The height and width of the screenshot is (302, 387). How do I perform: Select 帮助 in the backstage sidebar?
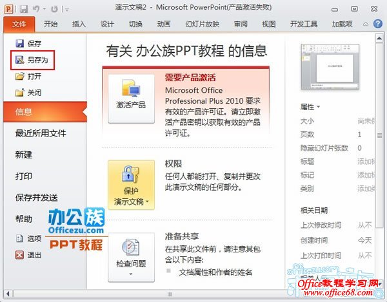coord(24,219)
